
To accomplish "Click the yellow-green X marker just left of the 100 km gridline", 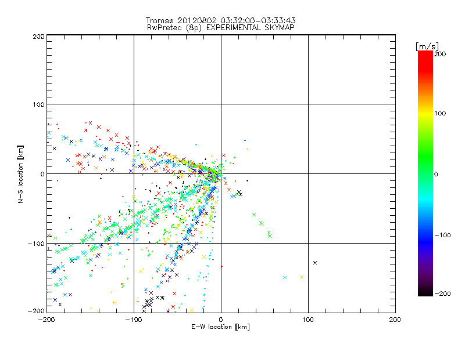I will pyautogui.click(x=302, y=277).
